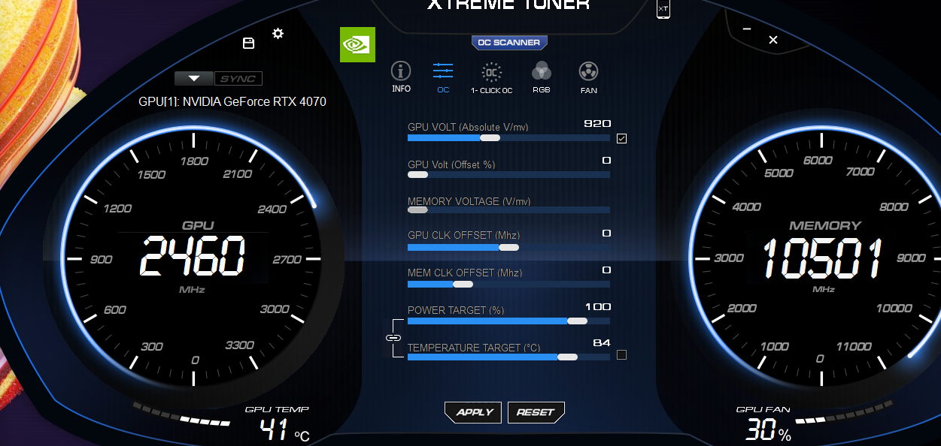Click the save profile floppy icon
941x446 pixels.
click(x=248, y=43)
